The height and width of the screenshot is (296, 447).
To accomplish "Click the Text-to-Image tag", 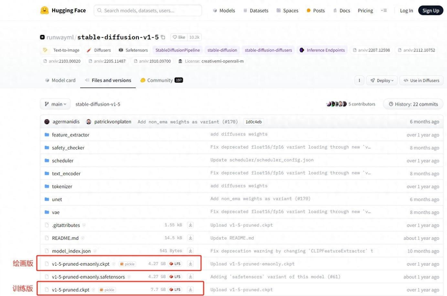I will (x=61, y=50).
